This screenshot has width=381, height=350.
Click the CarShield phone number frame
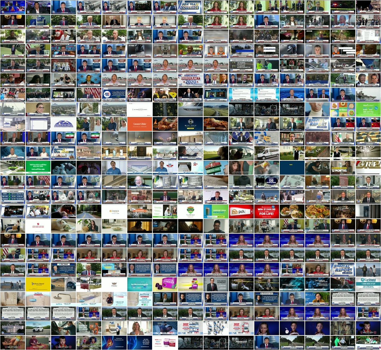(368, 284)
